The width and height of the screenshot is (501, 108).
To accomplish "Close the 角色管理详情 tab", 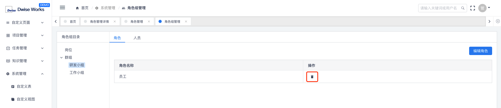I will click(x=115, y=22).
